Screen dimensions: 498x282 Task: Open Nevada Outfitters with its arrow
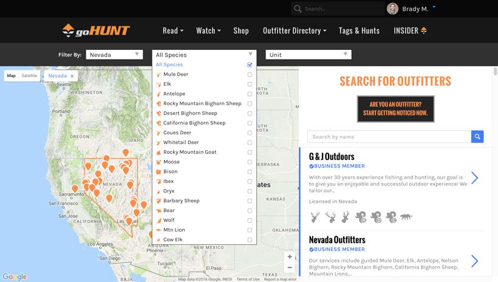coord(474,261)
